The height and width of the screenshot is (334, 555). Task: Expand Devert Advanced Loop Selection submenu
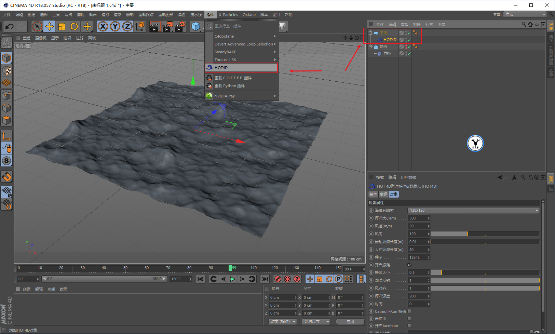[242, 44]
